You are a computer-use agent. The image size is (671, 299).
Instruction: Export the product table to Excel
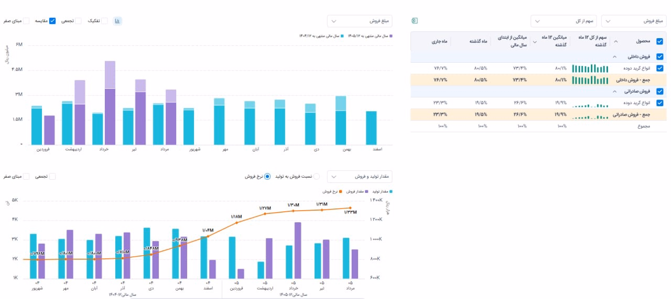point(415,21)
